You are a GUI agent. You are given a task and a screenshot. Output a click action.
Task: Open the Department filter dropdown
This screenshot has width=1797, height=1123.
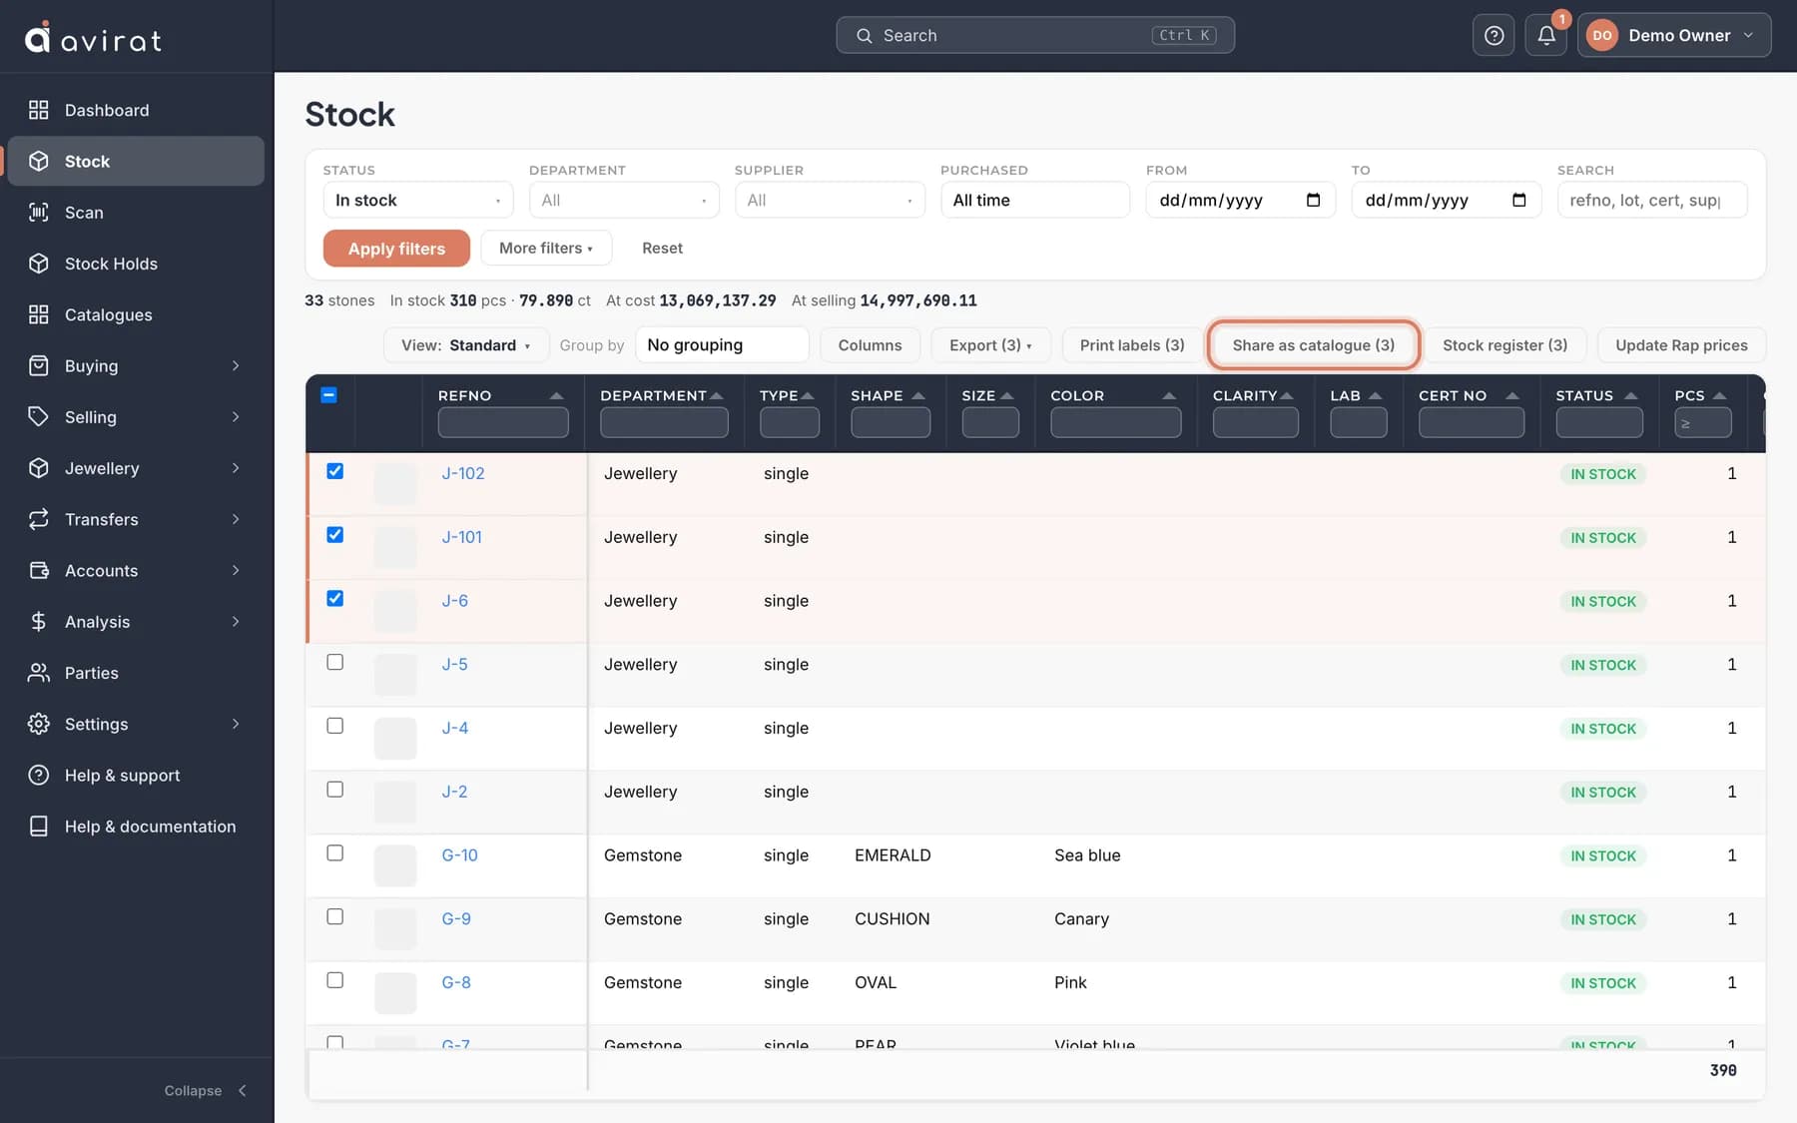tap(624, 200)
